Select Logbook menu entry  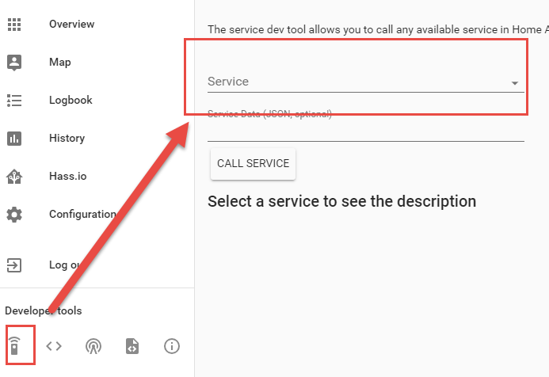(x=71, y=100)
